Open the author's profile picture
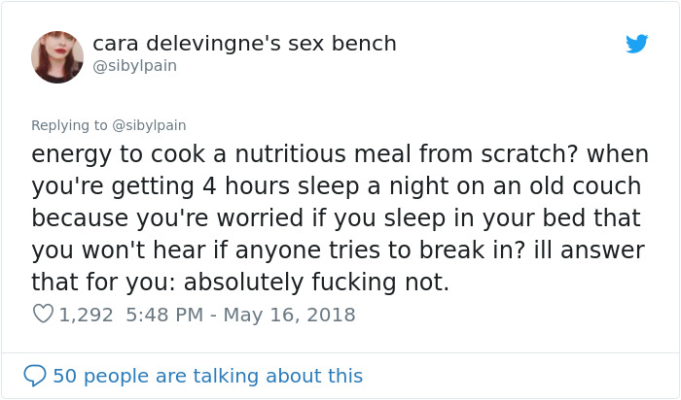681x400 pixels. click(57, 56)
